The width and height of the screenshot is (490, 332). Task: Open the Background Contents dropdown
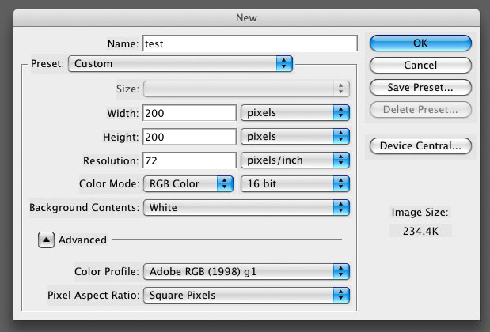pos(245,208)
